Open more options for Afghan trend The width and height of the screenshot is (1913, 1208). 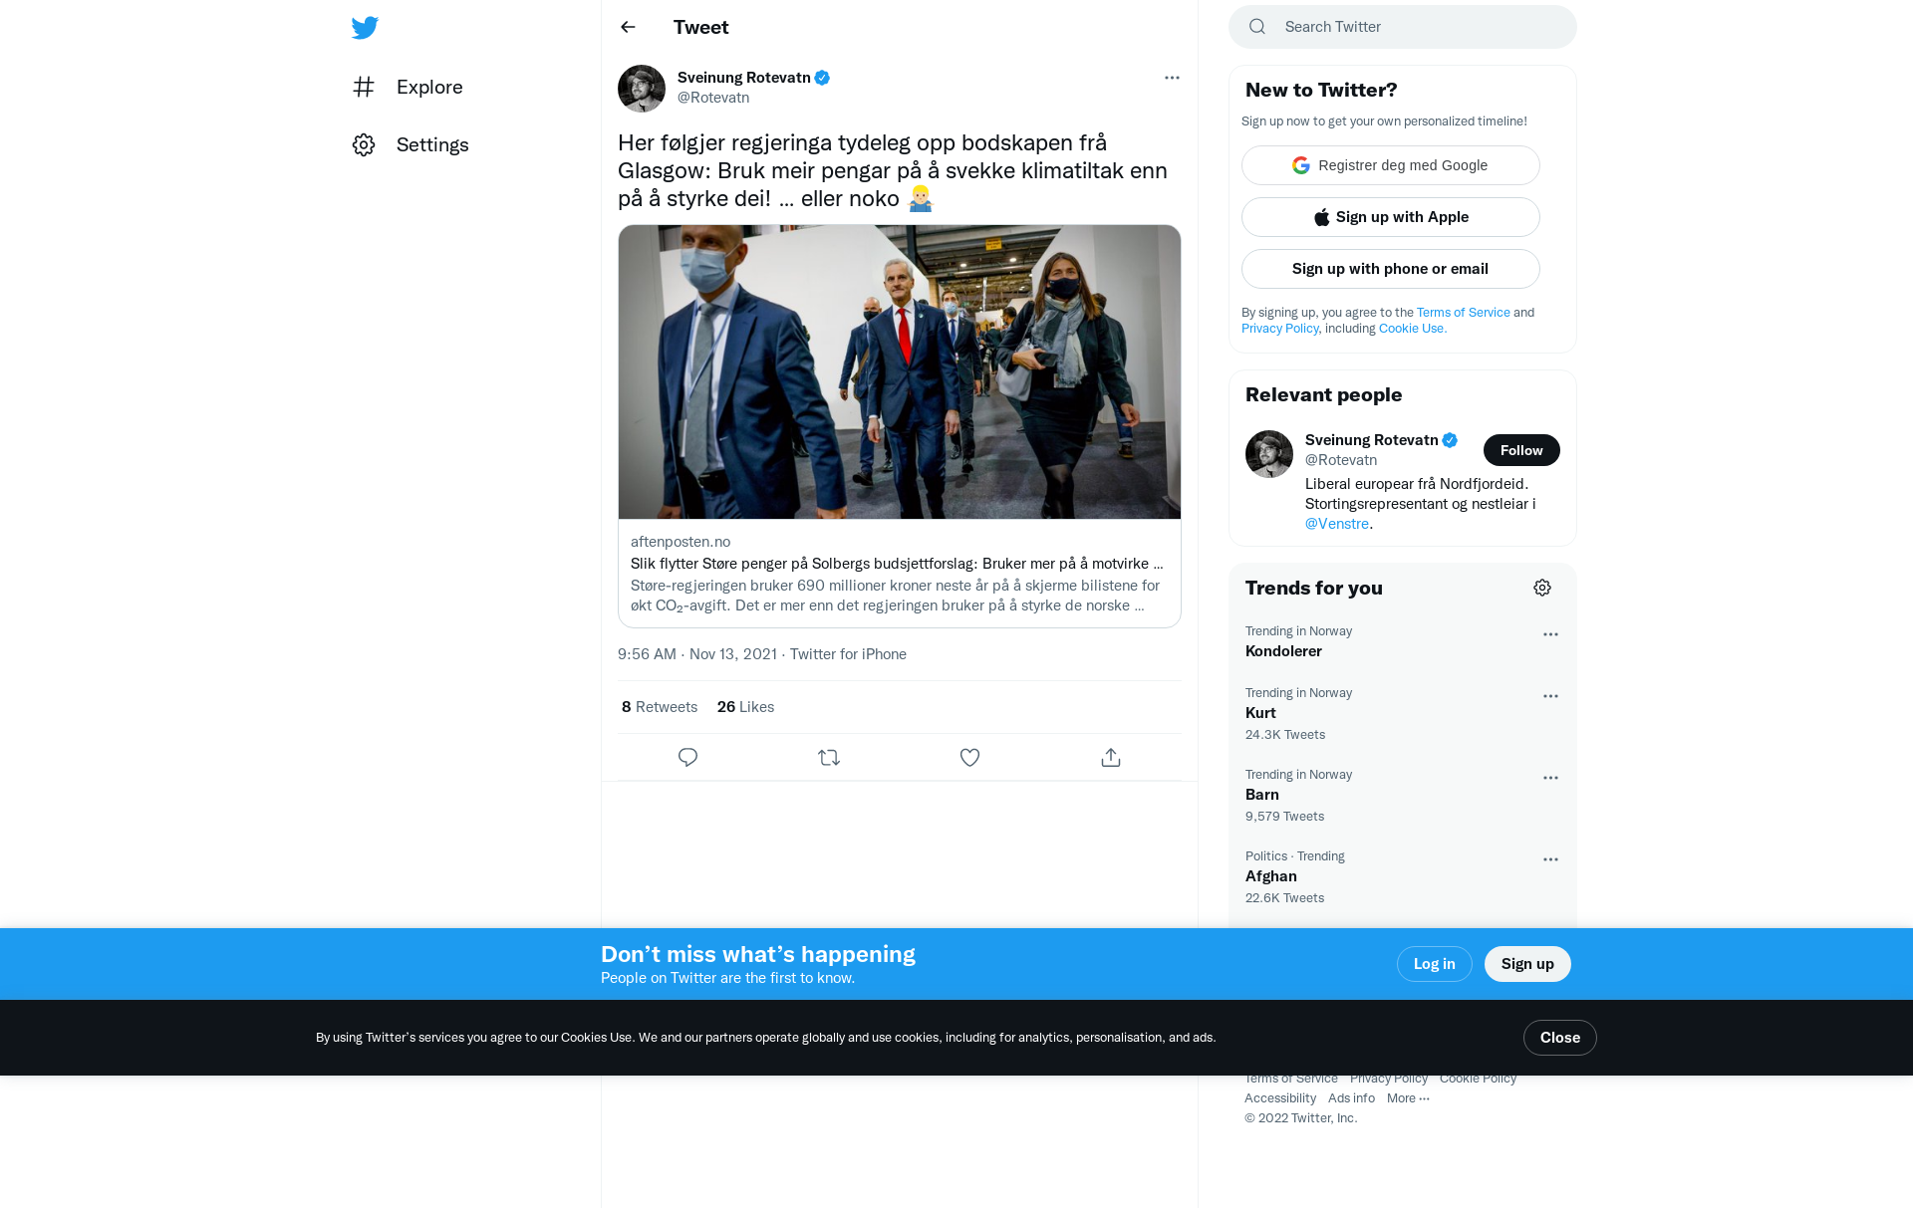pyautogui.click(x=1550, y=859)
